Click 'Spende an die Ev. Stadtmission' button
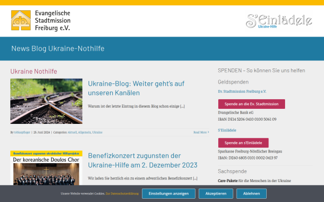 coord(252,104)
